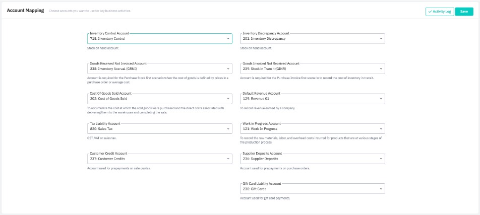Click the '820: Sales Tax' value text
480x215 pixels.
pyautogui.click(x=101, y=129)
